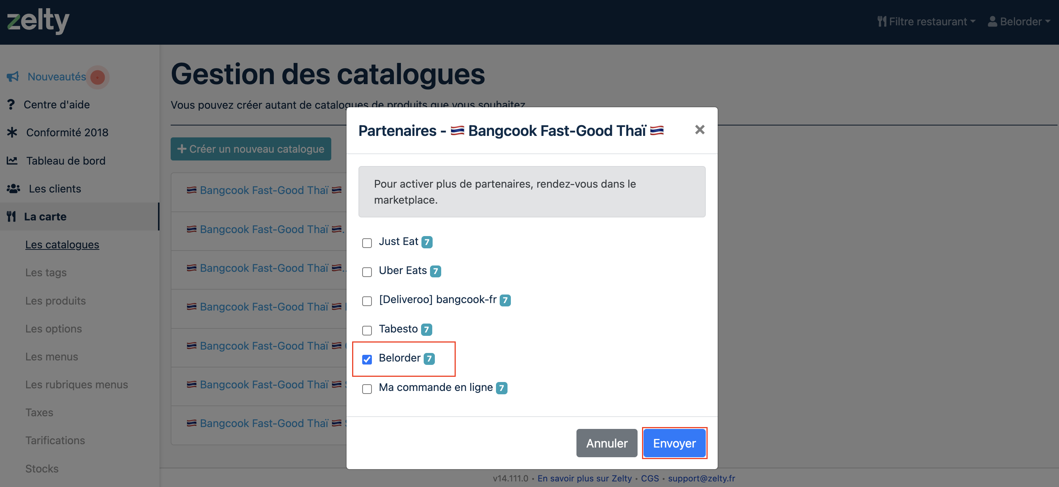The width and height of the screenshot is (1059, 487).
Task: Open Les produits submenu item
Action: [56, 300]
